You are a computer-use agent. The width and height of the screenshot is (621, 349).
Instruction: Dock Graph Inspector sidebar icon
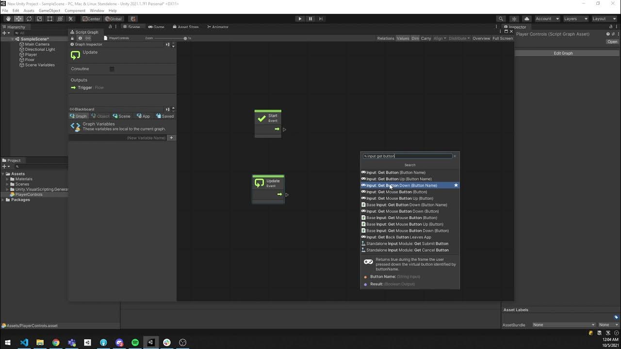(167, 45)
